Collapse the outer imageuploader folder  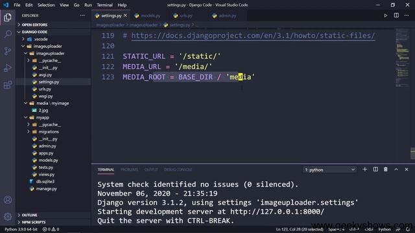click(47, 46)
